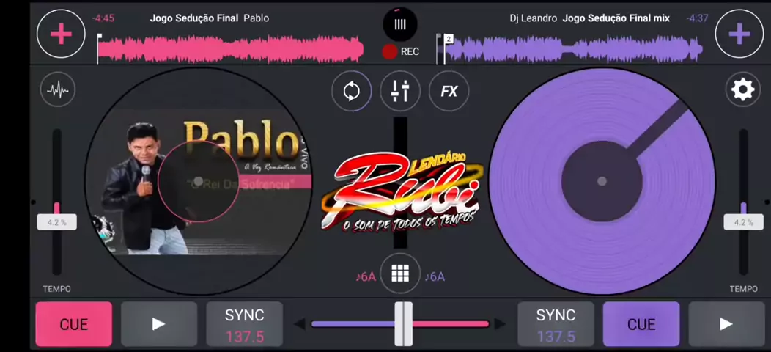Screen dimensions: 771x352
Task: Add a track to the left deck
Action: coord(61,34)
